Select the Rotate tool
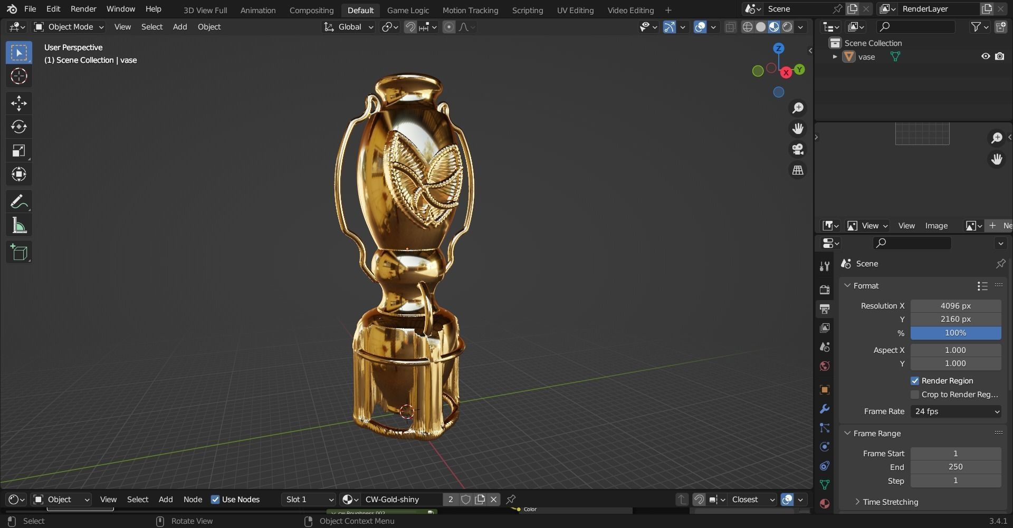 (19, 127)
